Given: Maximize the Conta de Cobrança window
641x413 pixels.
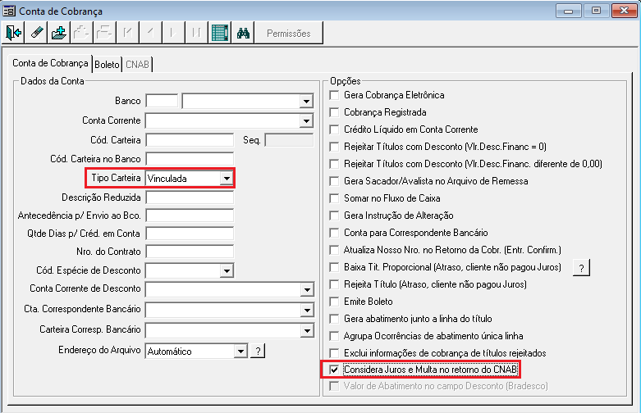Looking at the screenshot, I should [596, 11].
